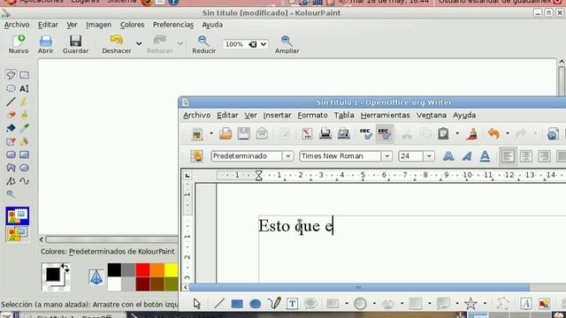Viewport: 566px width, 318px height.
Task: Expand the Deshacer history arrow in KolourPaint
Action: pyautogui.click(x=139, y=44)
